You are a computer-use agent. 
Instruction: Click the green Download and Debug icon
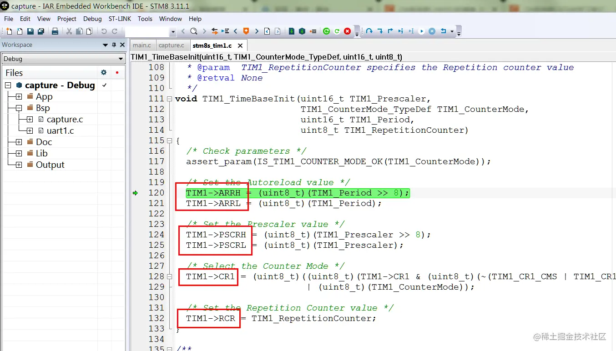click(x=292, y=31)
